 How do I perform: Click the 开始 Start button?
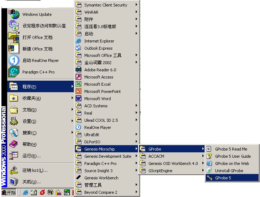9,192
